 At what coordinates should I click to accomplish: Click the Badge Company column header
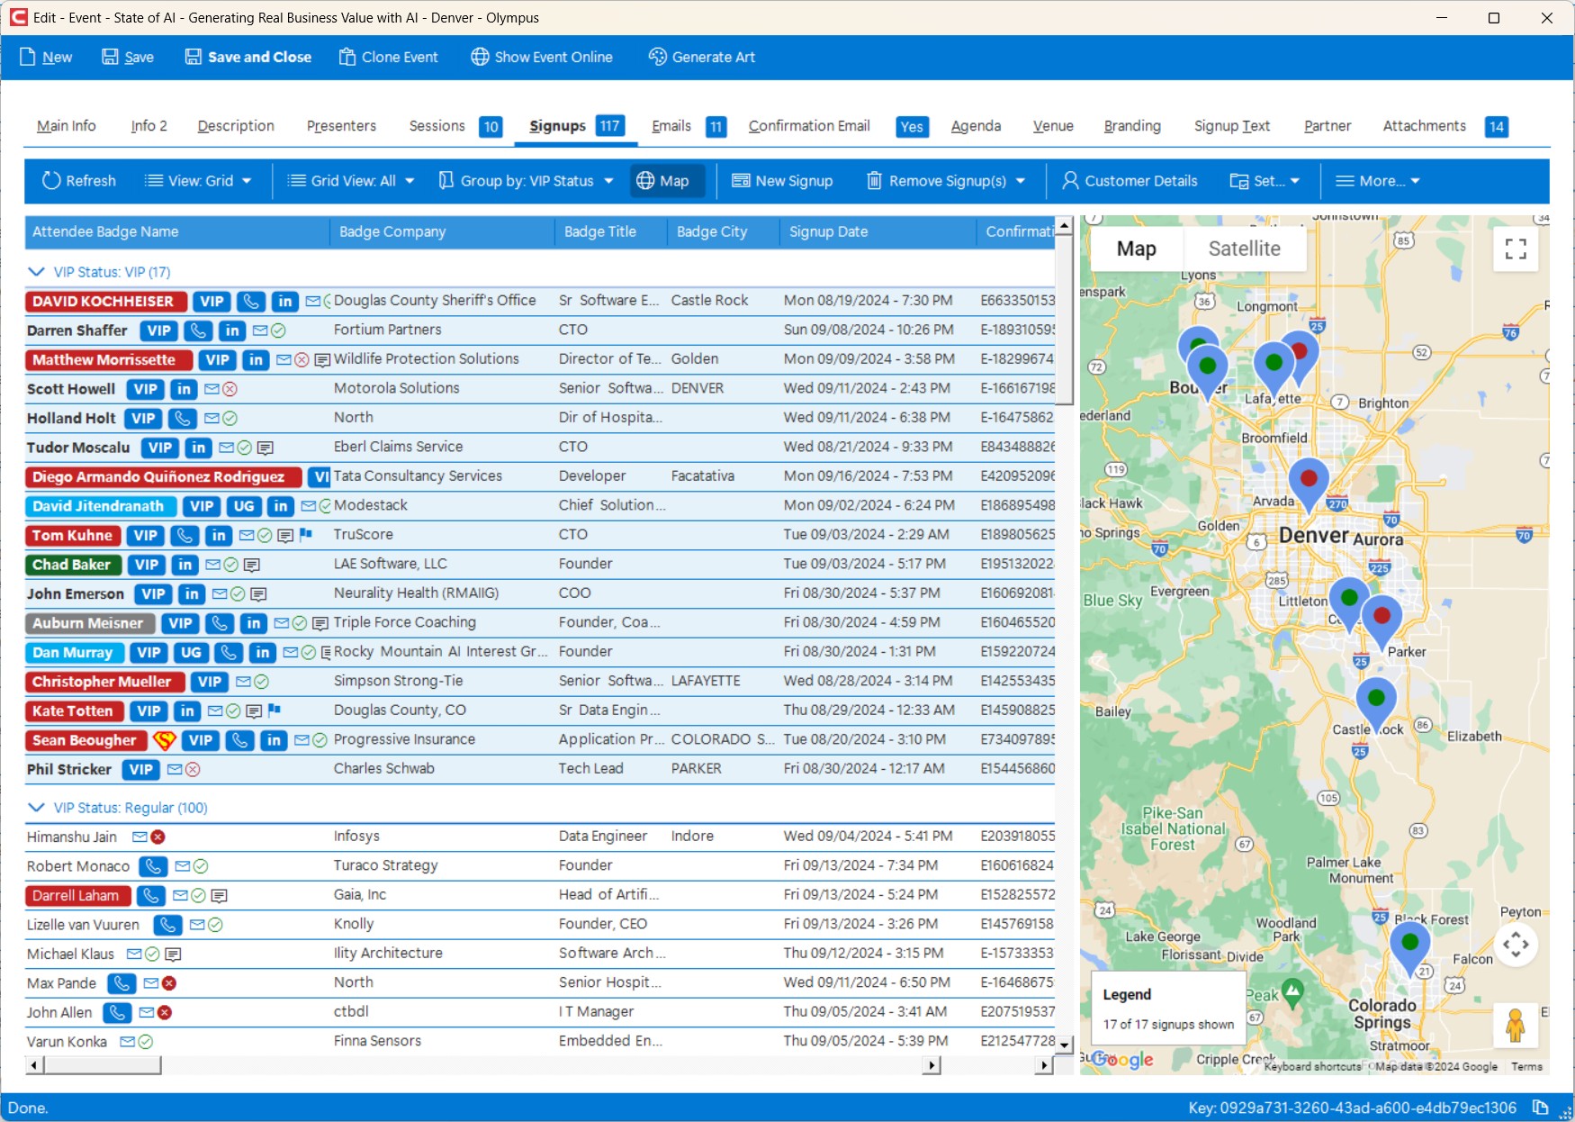pos(443,232)
